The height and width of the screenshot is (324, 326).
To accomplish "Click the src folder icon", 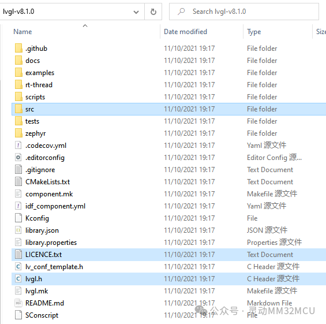I will click(x=18, y=109).
